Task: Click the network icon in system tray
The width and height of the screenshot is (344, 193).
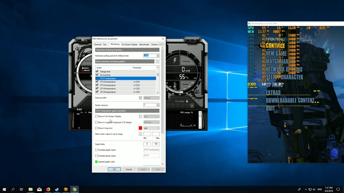Action: (x=310, y=189)
